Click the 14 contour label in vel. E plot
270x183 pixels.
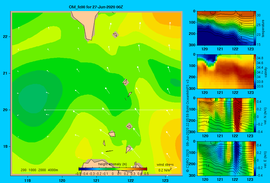pos(207,166)
